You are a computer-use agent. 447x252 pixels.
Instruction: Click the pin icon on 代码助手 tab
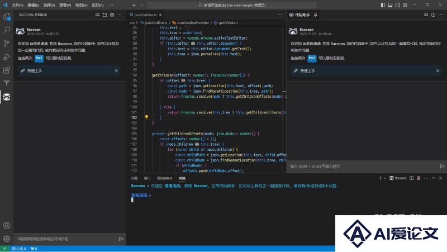coord(315,15)
